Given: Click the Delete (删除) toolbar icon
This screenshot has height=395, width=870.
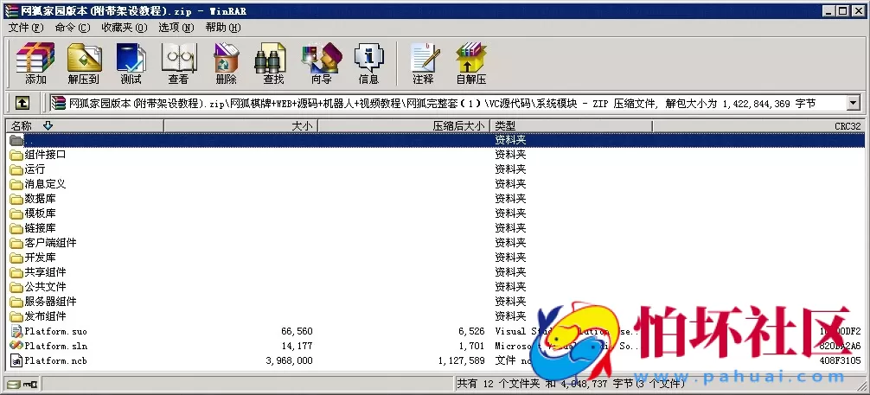Looking at the screenshot, I should pos(227,63).
